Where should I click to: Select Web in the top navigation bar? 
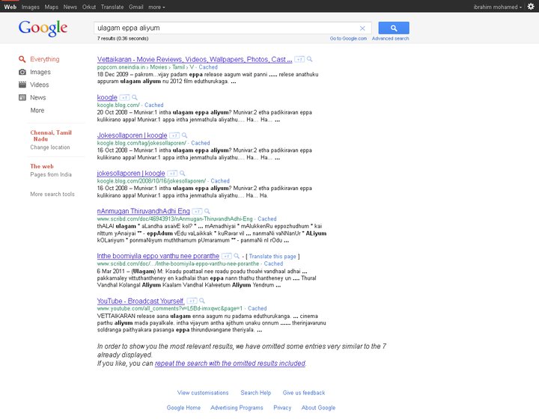(10, 7)
